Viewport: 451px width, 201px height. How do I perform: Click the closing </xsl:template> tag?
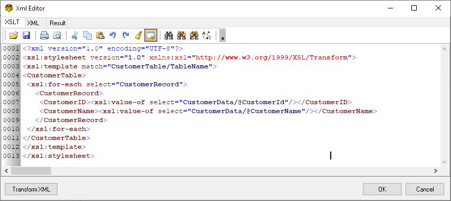54,147
